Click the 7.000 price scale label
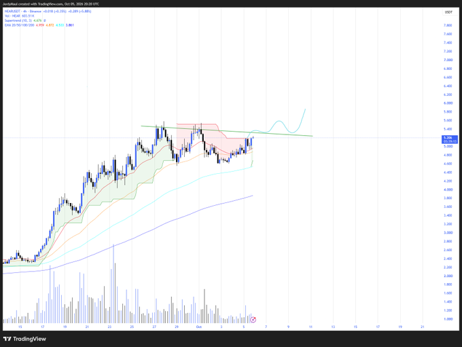The height and width of the screenshot is (347, 462). (448, 60)
